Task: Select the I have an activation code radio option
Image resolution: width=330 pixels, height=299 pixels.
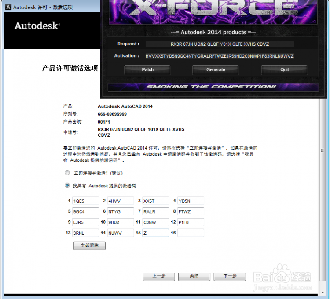Action: pyautogui.click(x=67, y=185)
